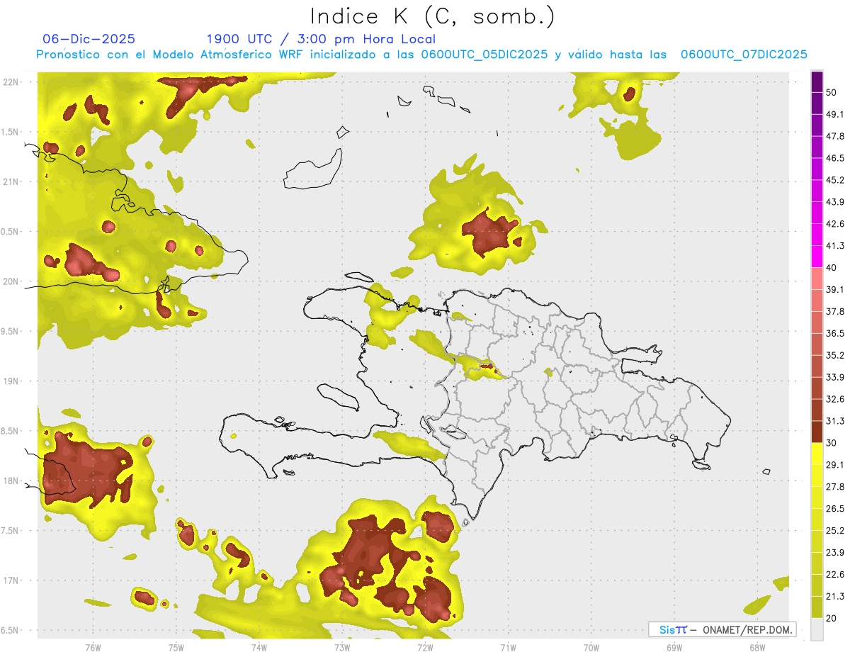Screen dimensions: 850x657
Task: Click the colorbar value "25.2"
Action: click(836, 530)
